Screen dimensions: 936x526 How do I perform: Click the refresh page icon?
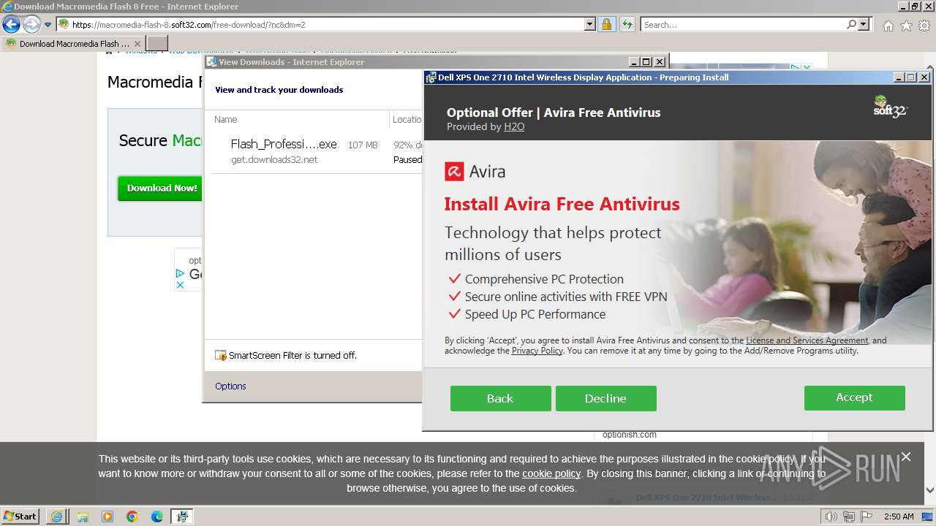[627, 24]
